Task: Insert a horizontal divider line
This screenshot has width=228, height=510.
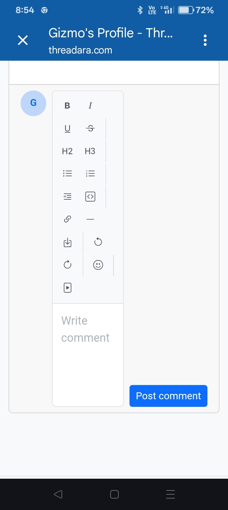Action: tap(90, 219)
